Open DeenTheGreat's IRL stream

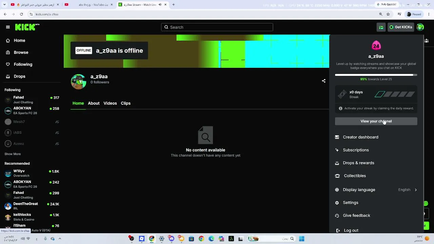[x=32, y=206]
